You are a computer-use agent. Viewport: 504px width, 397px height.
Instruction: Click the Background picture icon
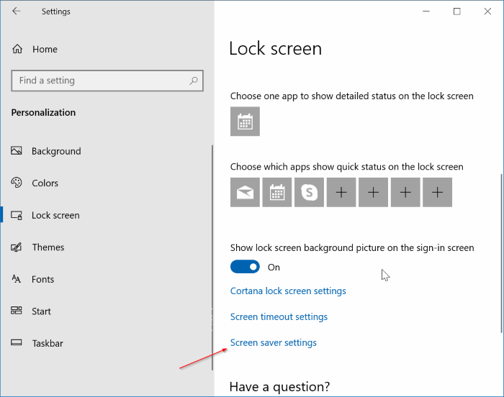click(x=17, y=150)
